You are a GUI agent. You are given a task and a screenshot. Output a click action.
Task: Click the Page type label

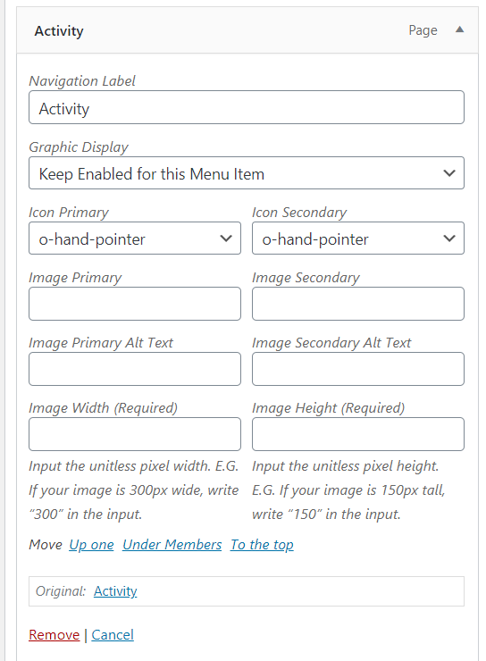point(423,30)
